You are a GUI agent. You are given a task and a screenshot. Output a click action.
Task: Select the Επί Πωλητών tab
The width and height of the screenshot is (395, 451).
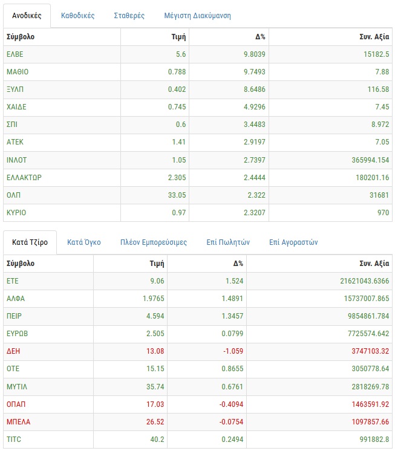click(228, 242)
